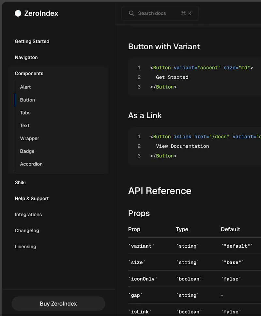View the Badge component page
The image size is (261, 316).
pyautogui.click(x=27, y=151)
